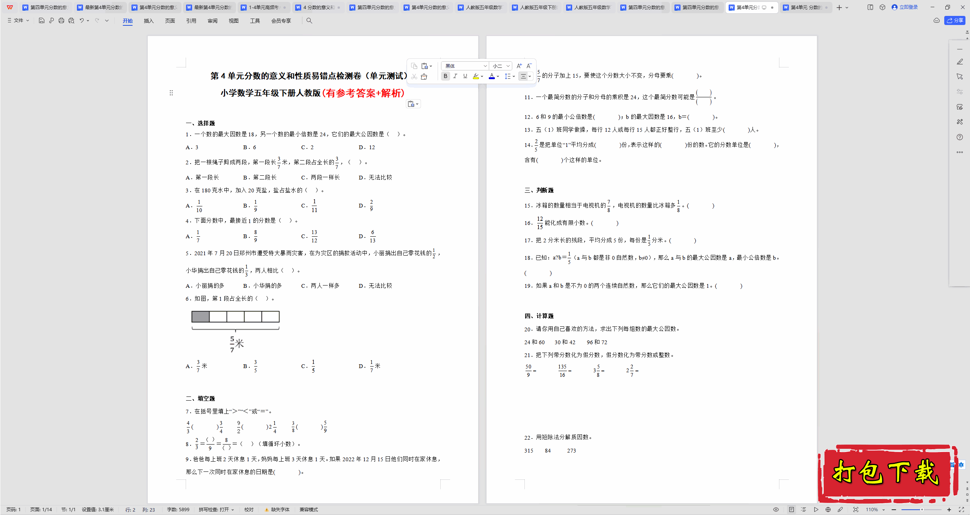This screenshot has height=515, width=970.
Task: Click the export to PDF icon
Action: pyautogui.click(x=52, y=20)
